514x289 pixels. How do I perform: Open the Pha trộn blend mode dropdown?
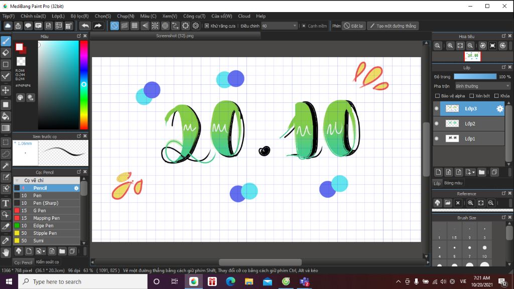coord(482,86)
